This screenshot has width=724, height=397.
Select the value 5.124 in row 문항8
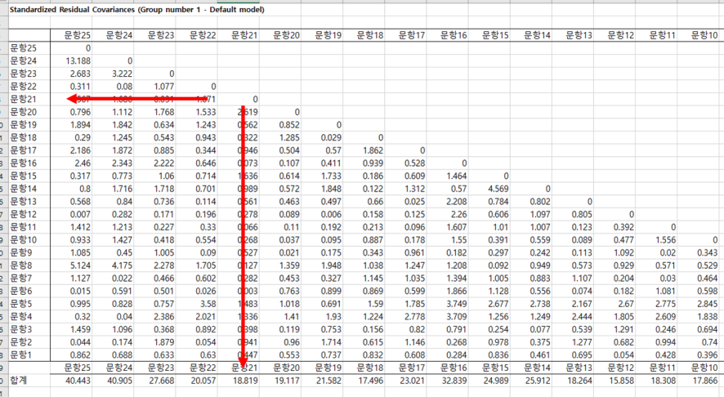coord(80,265)
